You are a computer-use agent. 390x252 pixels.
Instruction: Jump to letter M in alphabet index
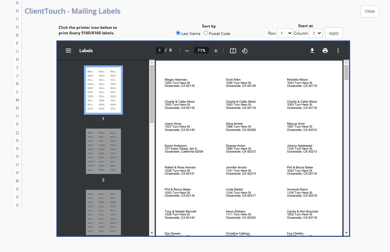17,100
